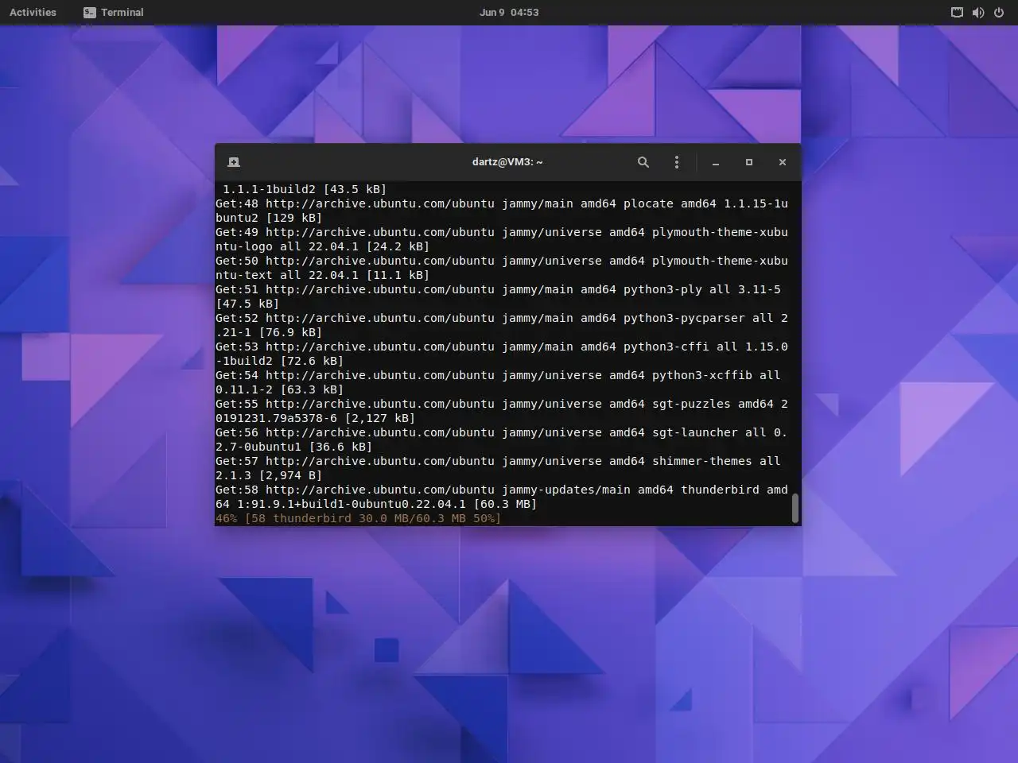
Task: Click the "[60.3 MB]" size text
Action: point(505,504)
